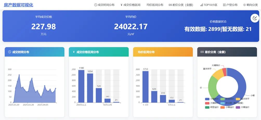Screen dimensions: 261x120
Task: Click the money icon beside 差价分类 in navbar
Action: click(170, 5)
